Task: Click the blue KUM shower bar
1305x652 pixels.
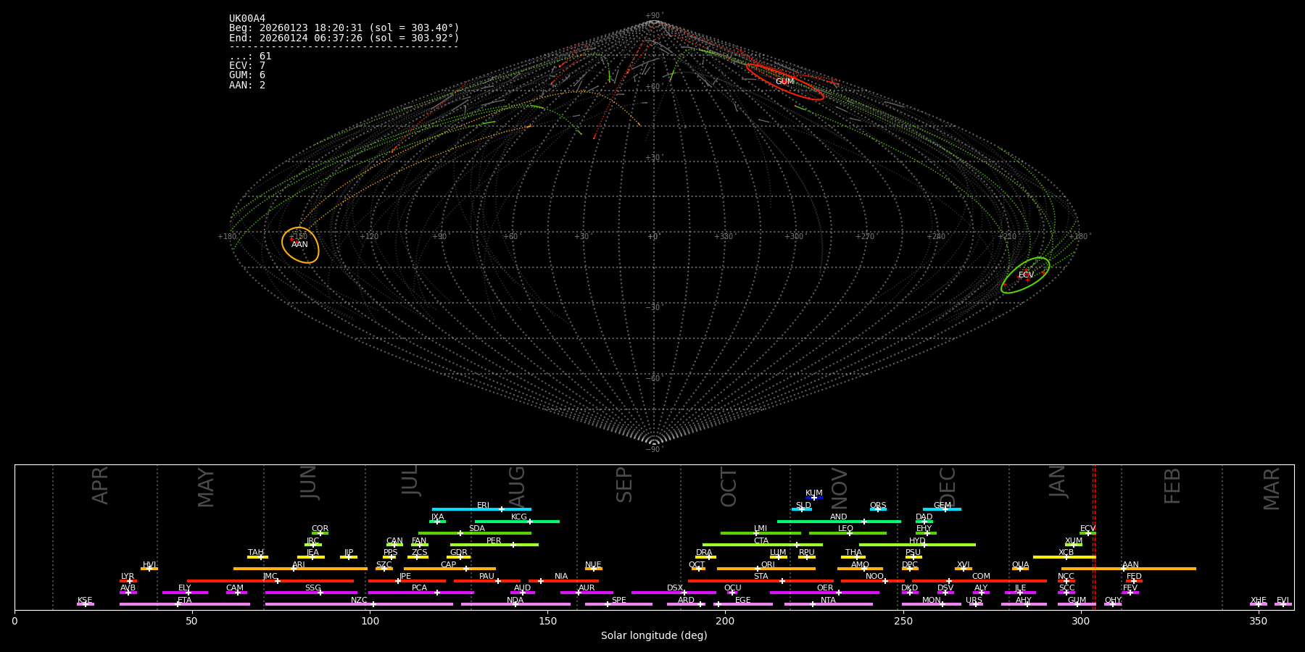Action: (x=814, y=498)
